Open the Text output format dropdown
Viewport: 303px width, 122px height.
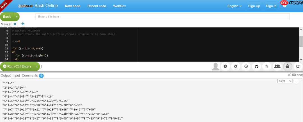(285, 81)
